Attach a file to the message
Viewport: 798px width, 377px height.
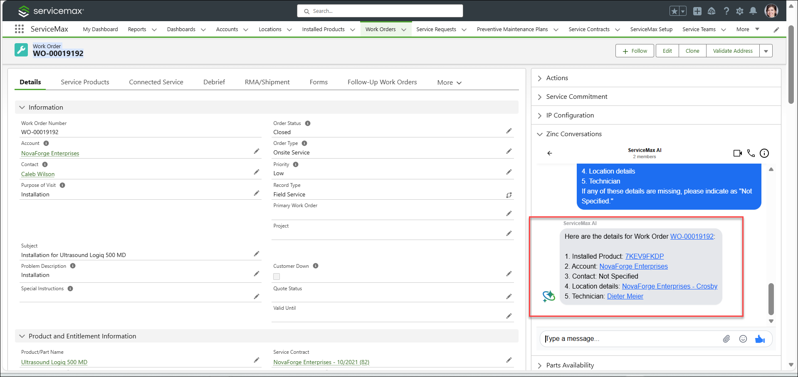click(x=726, y=339)
